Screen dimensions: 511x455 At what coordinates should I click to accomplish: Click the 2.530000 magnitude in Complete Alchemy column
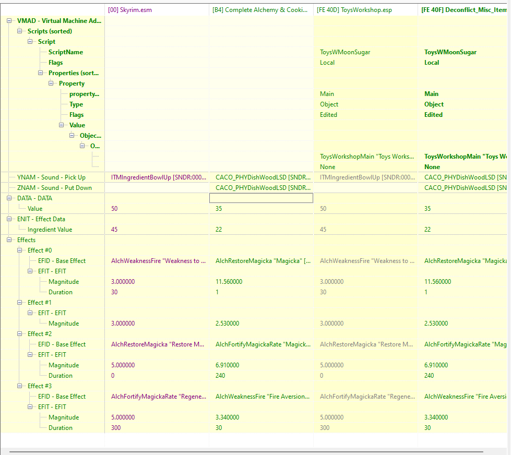click(x=227, y=323)
